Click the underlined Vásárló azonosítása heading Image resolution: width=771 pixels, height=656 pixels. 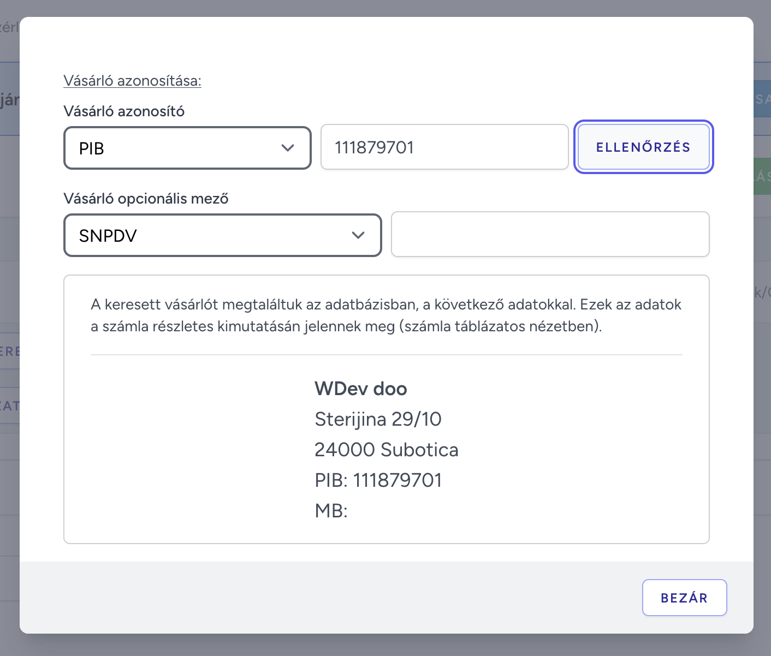click(132, 81)
